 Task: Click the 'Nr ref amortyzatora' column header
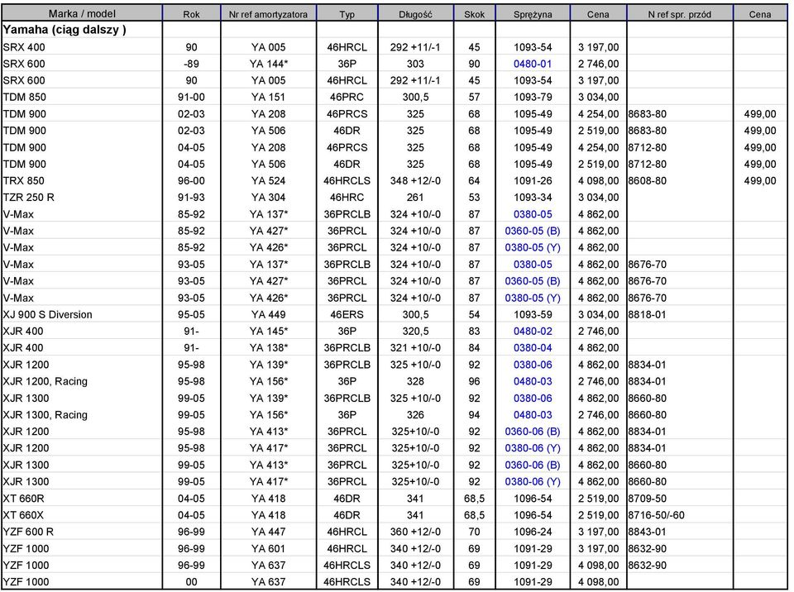coord(268,14)
